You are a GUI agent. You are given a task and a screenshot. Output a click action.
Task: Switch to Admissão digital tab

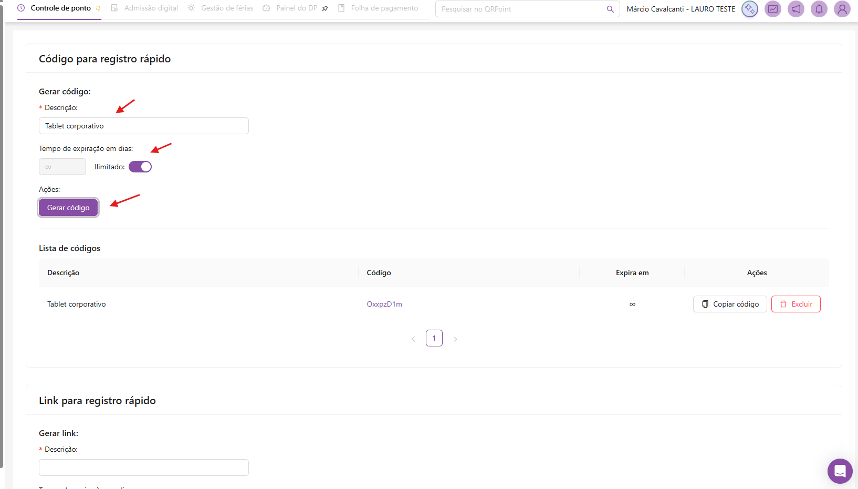151,8
